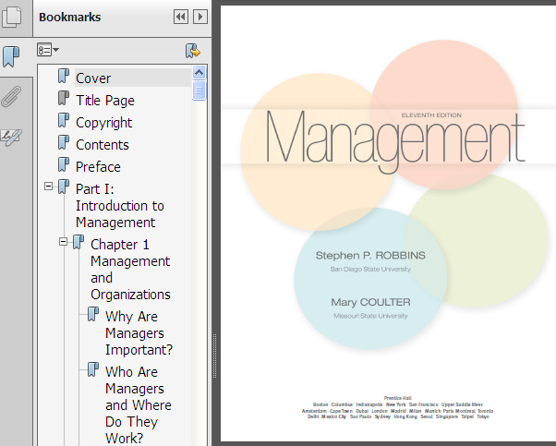
Task: Click the panel divider grip handle
Action: (x=214, y=356)
